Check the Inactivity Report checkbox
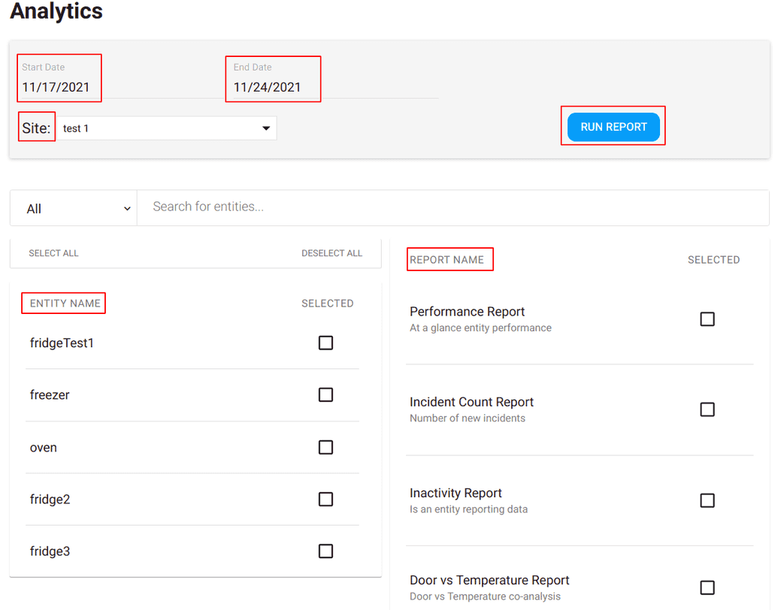778x610 pixels. [x=707, y=500]
